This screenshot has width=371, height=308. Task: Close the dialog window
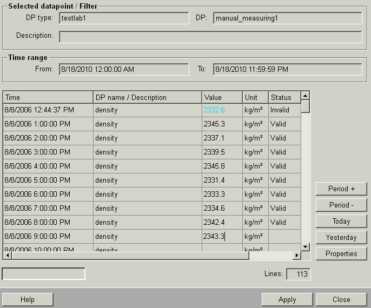pos(341,299)
